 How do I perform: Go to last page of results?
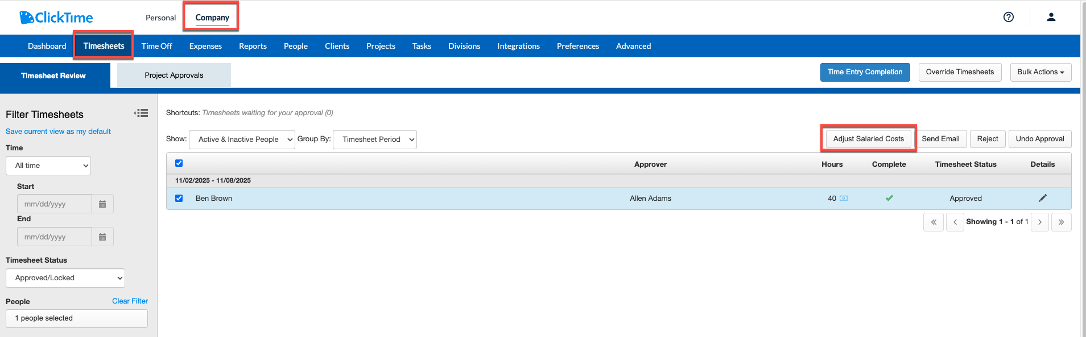[x=1062, y=222]
